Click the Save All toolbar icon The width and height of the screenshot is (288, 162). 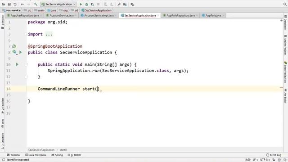pos(9,4)
